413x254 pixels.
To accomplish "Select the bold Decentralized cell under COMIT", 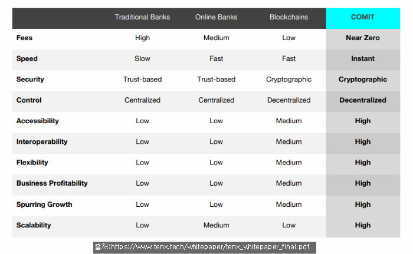I will 363,100.
